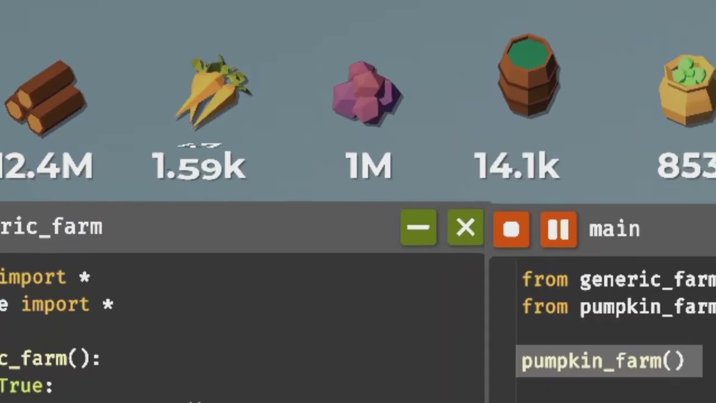Close the generic_farm window with the green X
Viewport: 716px width, 403px height.
pyautogui.click(x=465, y=228)
